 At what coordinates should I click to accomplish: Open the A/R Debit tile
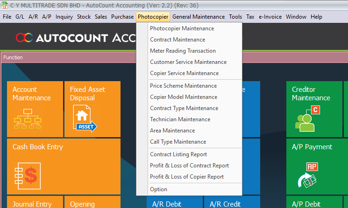tap(174, 202)
